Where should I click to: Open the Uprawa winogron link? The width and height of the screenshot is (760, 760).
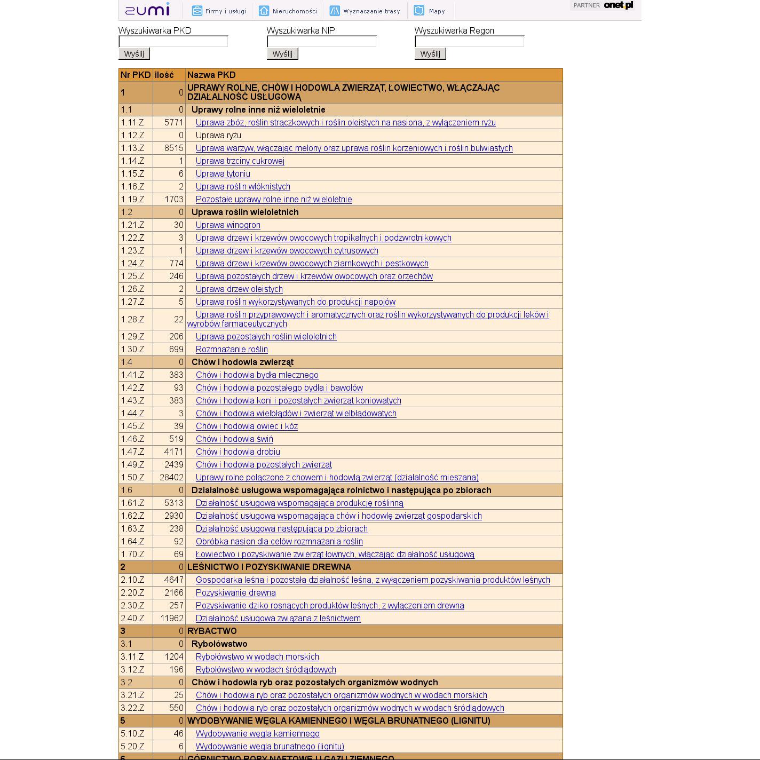coord(228,225)
